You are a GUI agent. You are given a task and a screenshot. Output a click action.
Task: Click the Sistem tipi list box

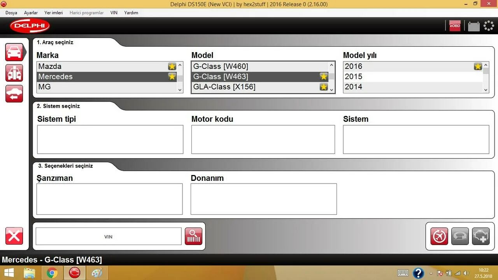click(110, 139)
